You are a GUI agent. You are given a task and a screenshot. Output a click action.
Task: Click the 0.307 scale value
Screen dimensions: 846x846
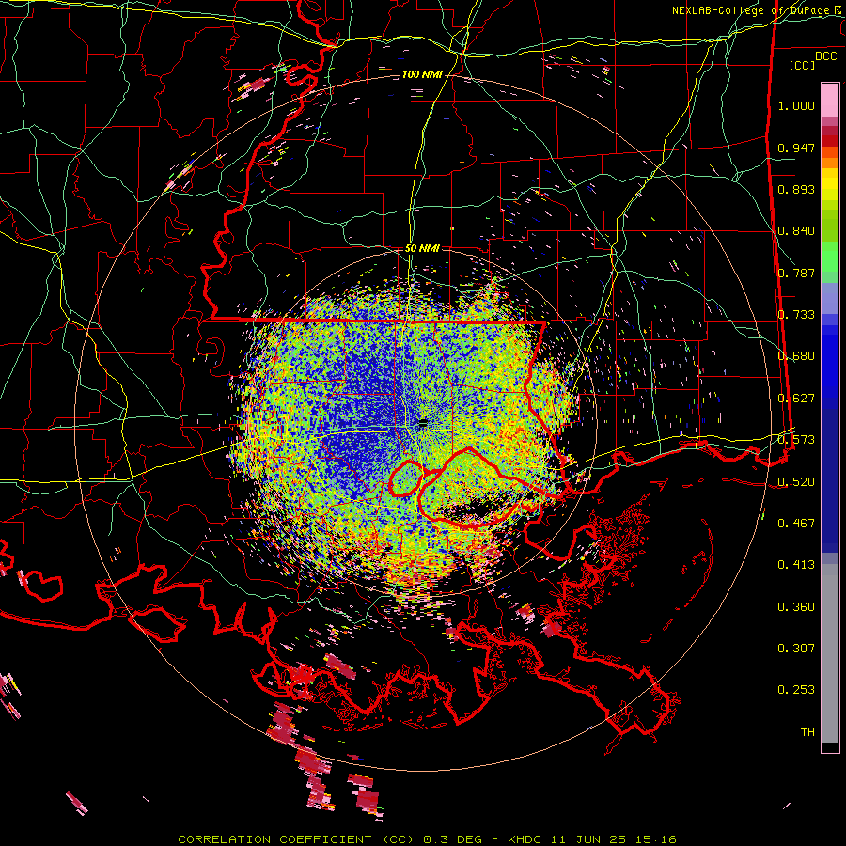point(796,648)
